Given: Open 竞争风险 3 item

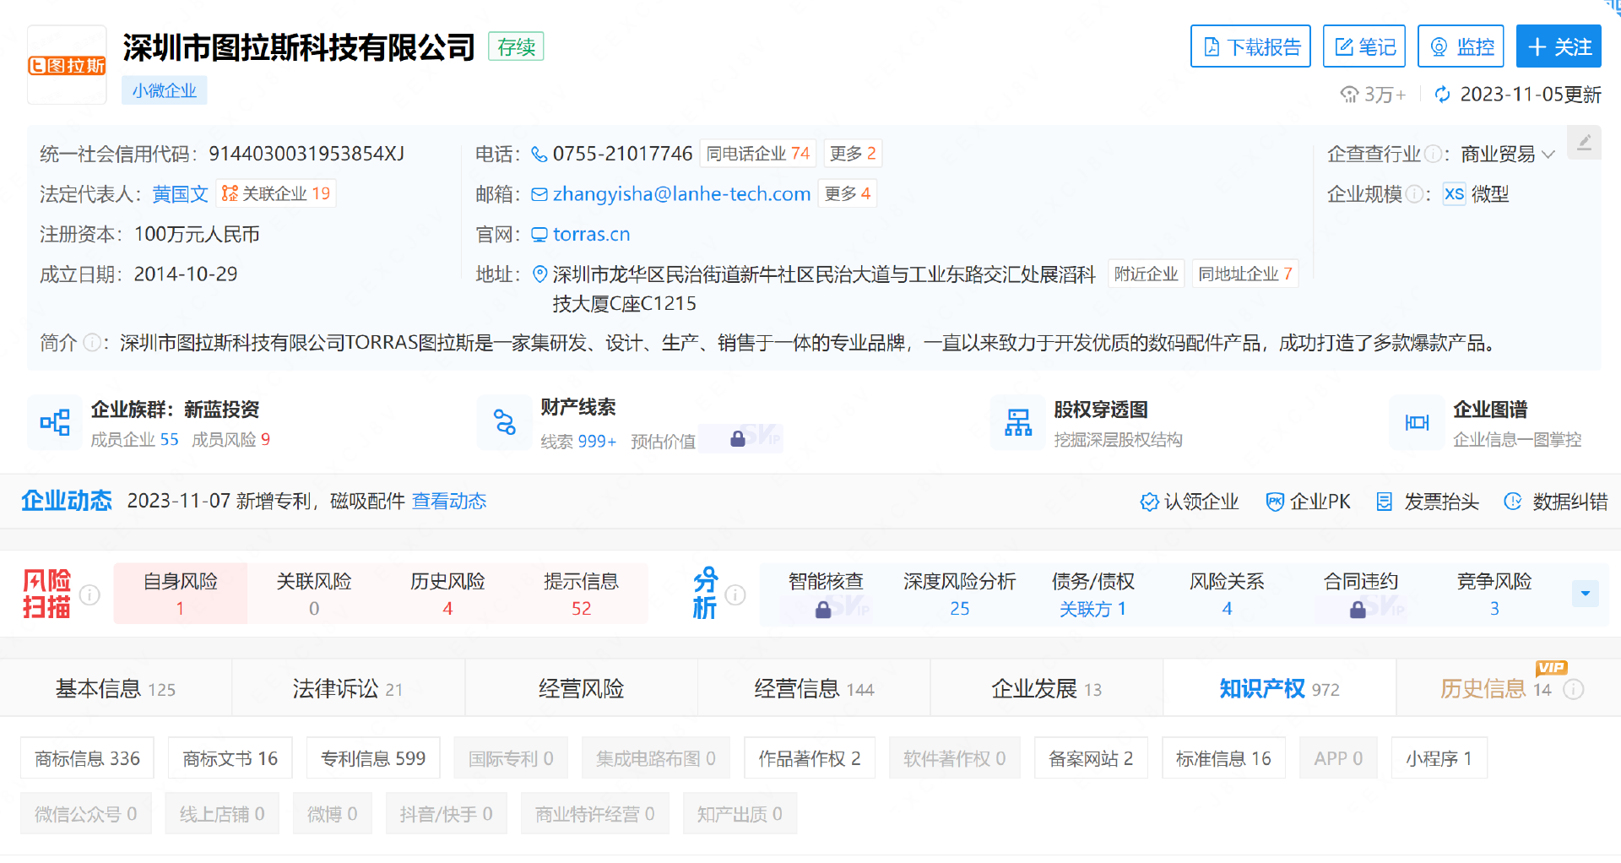Looking at the screenshot, I should [x=1494, y=594].
